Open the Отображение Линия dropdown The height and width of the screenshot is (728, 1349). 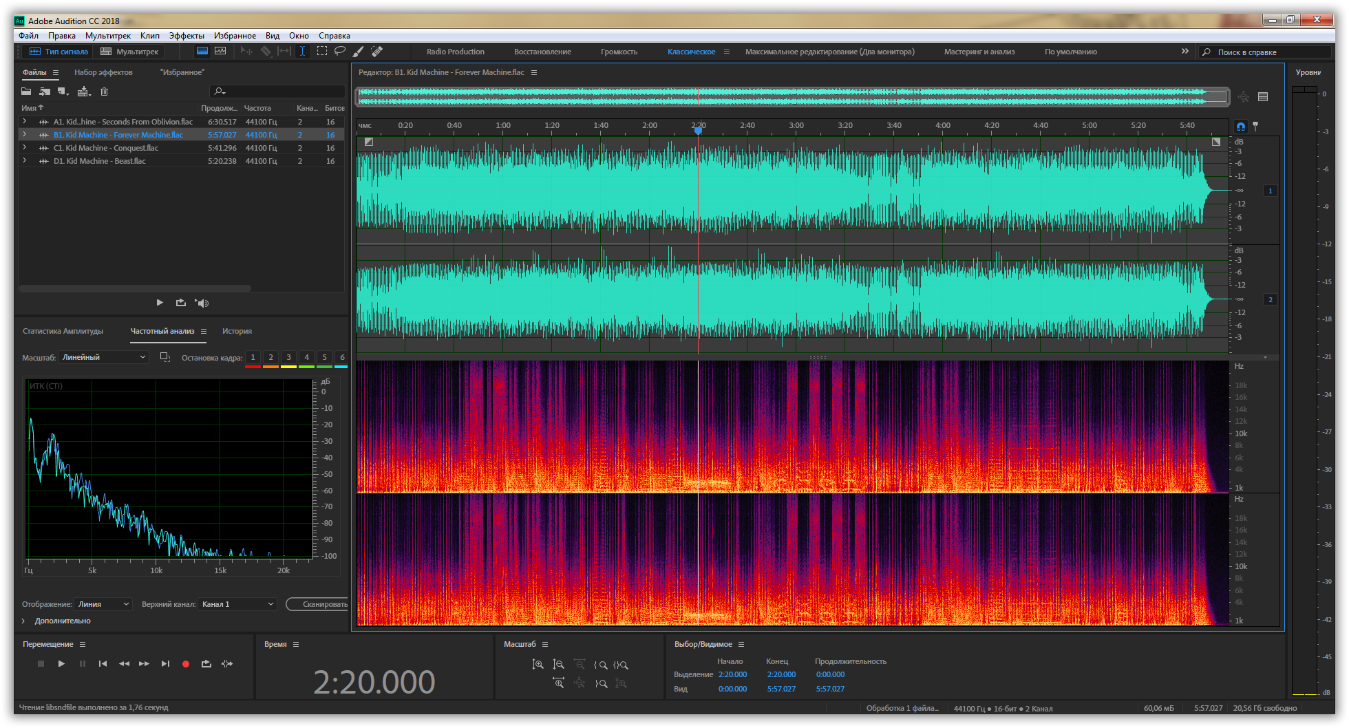(104, 604)
